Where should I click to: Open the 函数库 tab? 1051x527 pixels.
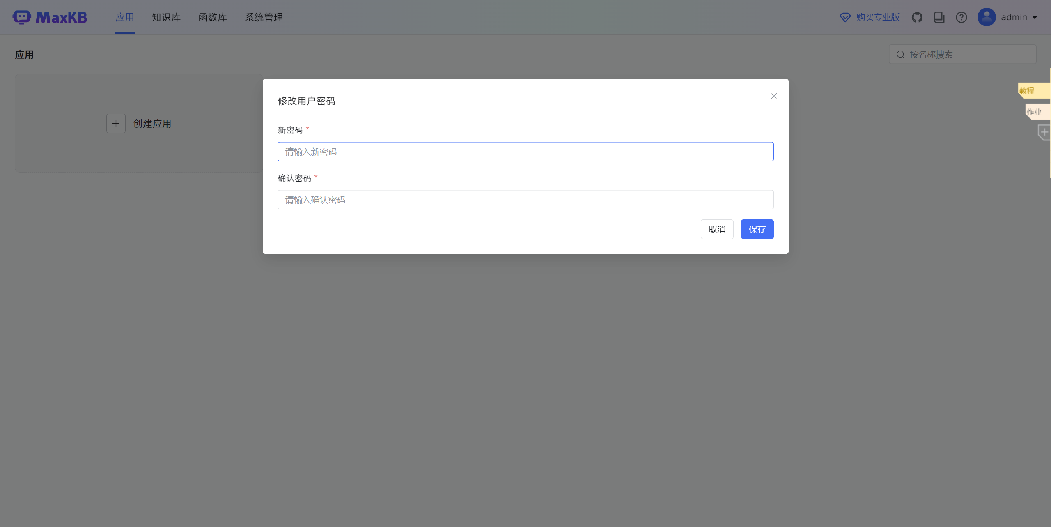click(213, 17)
